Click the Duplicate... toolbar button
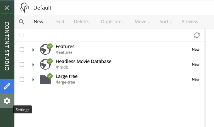This screenshot has height=127, width=214. (x=113, y=22)
